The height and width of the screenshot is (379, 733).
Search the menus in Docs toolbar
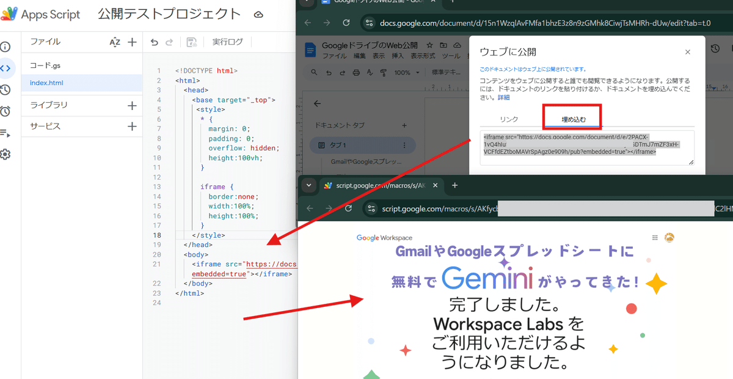coord(315,73)
